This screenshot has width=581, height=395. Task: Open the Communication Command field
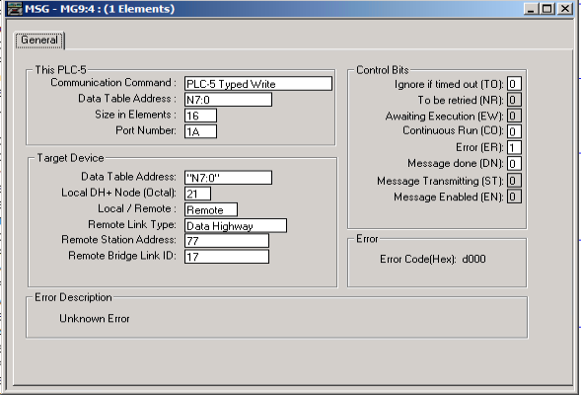click(258, 84)
